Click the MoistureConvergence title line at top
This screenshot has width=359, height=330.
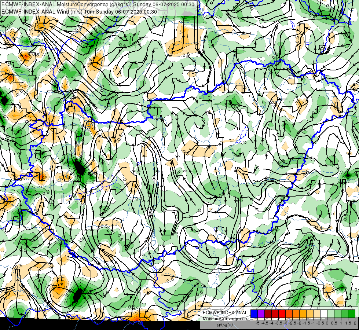tap(98, 4)
